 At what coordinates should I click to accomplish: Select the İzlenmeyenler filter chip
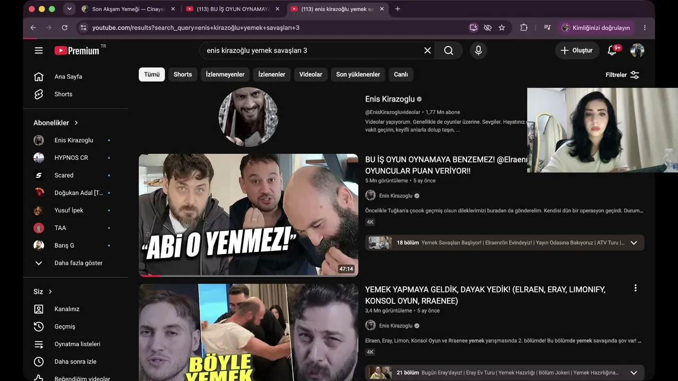click(x=225, y=75)
